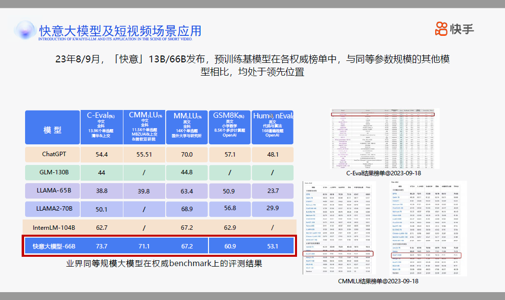The width and height of the screenshot is (505, 300).
Task: Click ChatGPT's C-Eval score 54.4
Action: (x=101, y=154)
